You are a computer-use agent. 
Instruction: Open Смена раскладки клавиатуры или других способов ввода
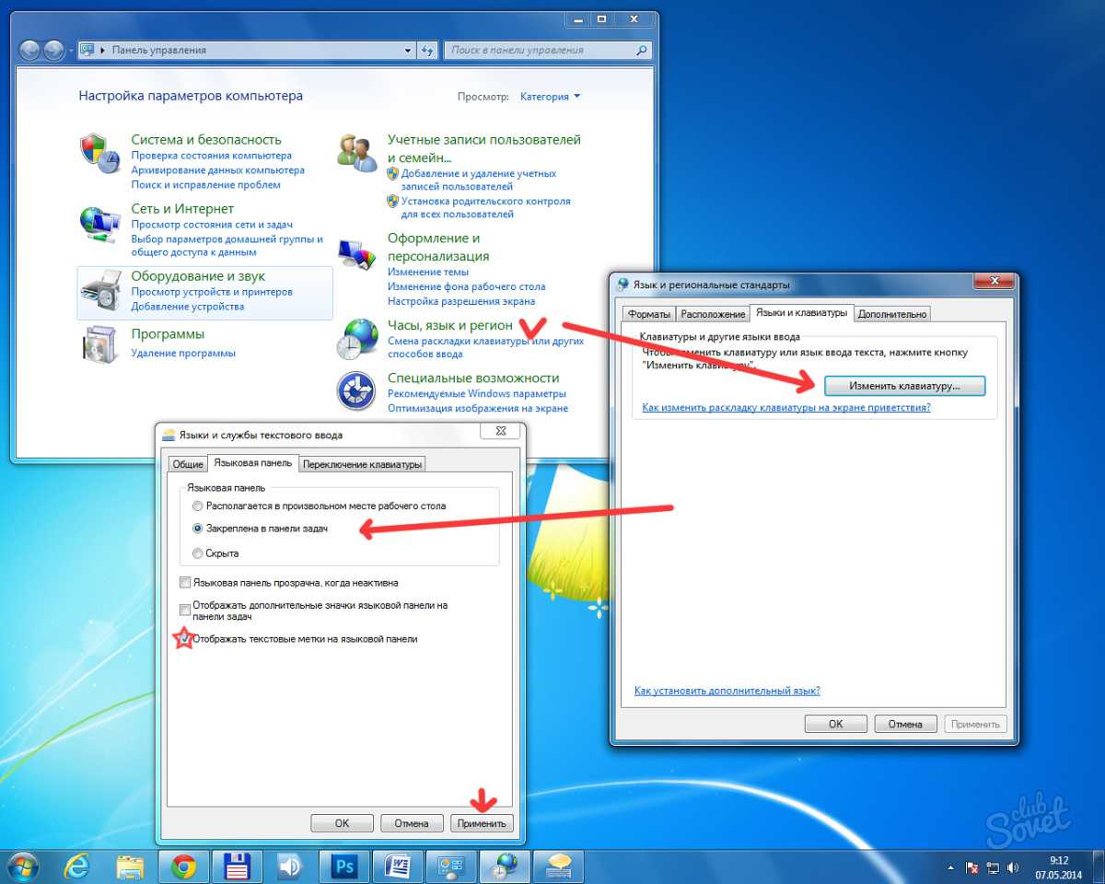486,347
